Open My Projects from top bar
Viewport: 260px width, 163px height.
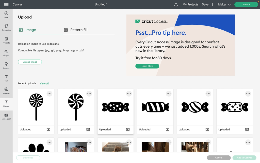190,5
